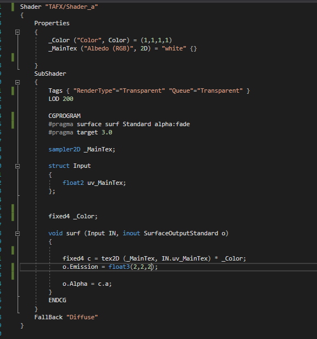Screen dimensions: 317x339
Task: Collapse the Properties block fold marker
Action: coord(18,32)
